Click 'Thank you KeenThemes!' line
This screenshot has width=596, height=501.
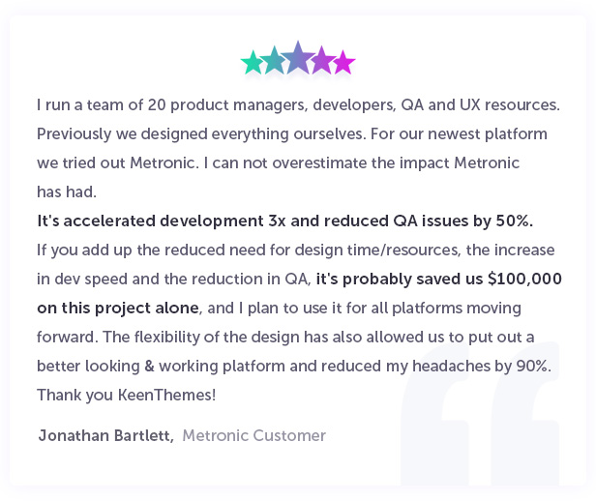[127, 395]
